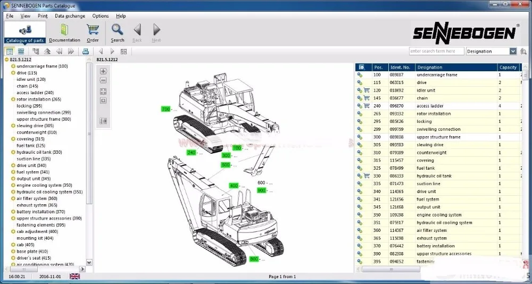Click the previous page triangle icon
Viewport: 532px width, 284px height.
coord(101,52)
